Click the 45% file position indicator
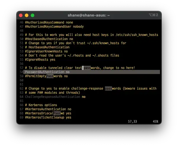The height and width of the screenshot is (146, 178). pyautogui.click(x=156, y=122)
